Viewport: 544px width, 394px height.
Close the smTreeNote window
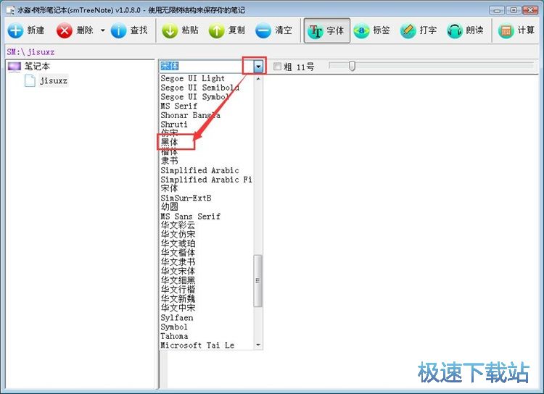click(530, 10)
